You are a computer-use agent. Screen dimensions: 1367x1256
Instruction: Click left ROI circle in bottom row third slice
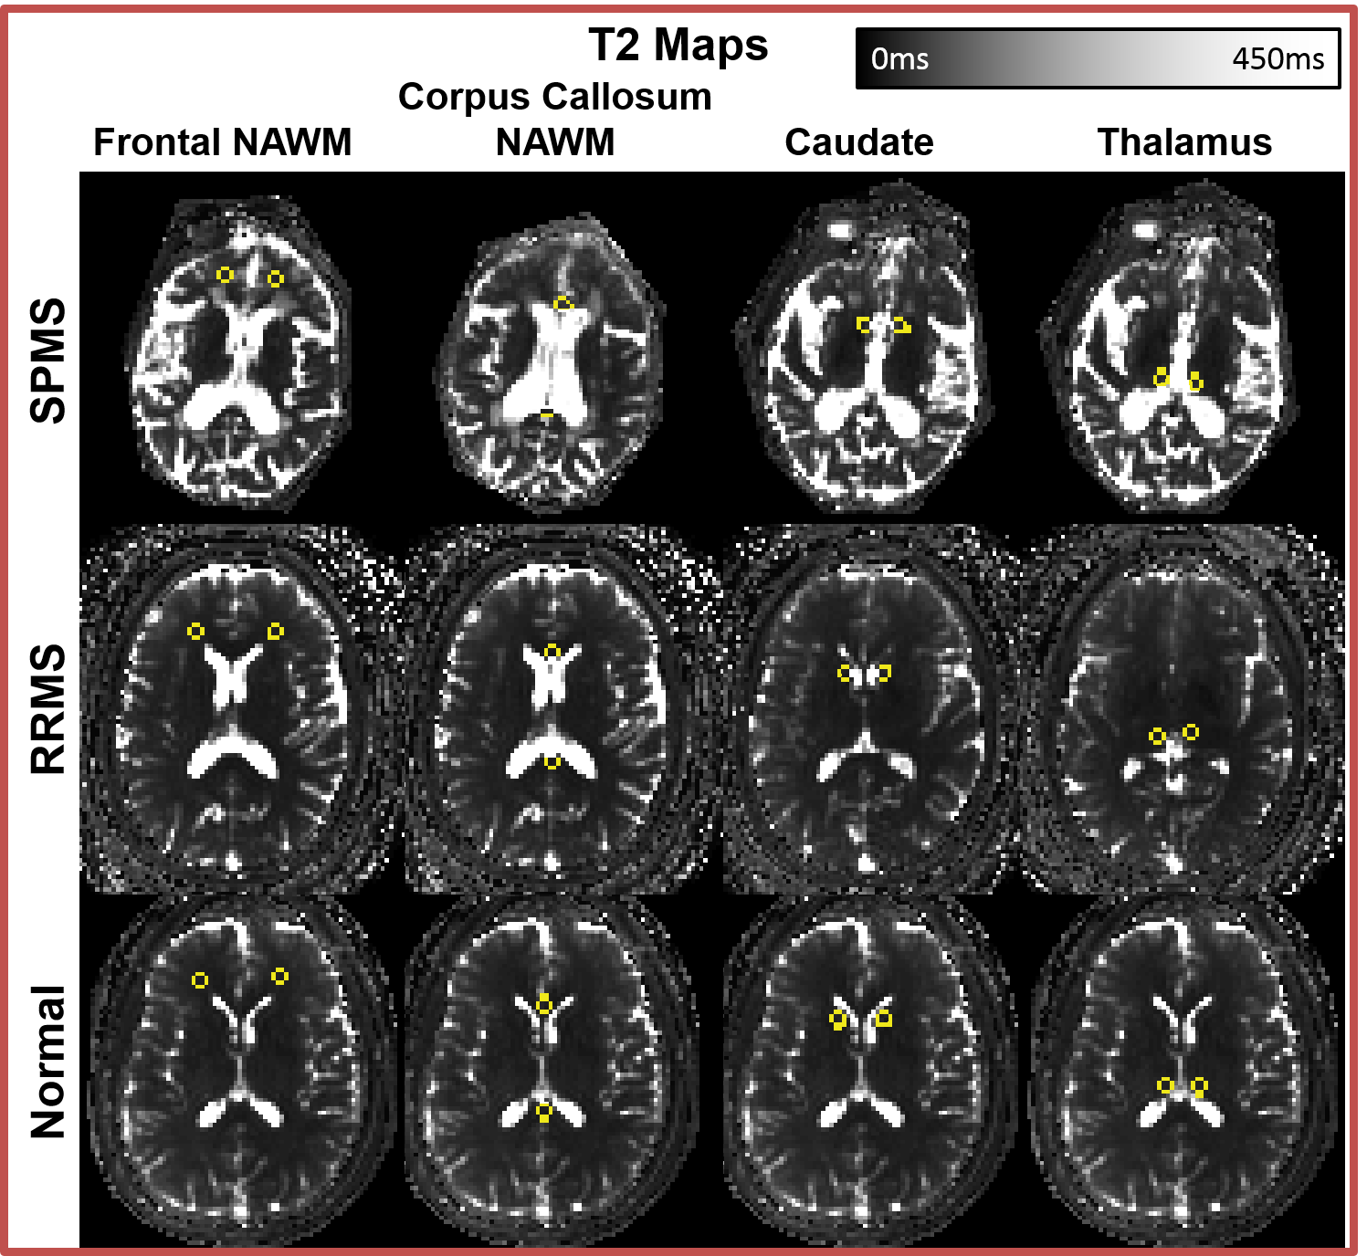coord(838,1019)
